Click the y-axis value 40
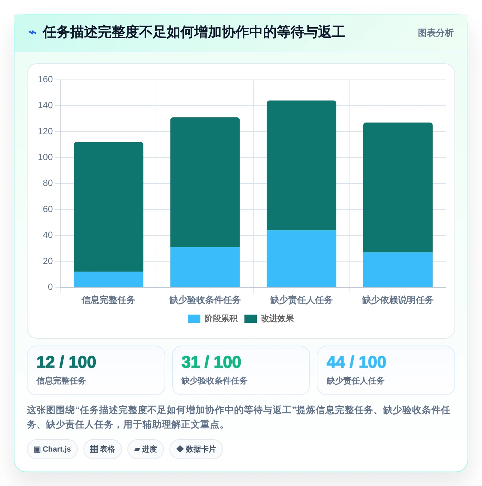 pos(48,235)
